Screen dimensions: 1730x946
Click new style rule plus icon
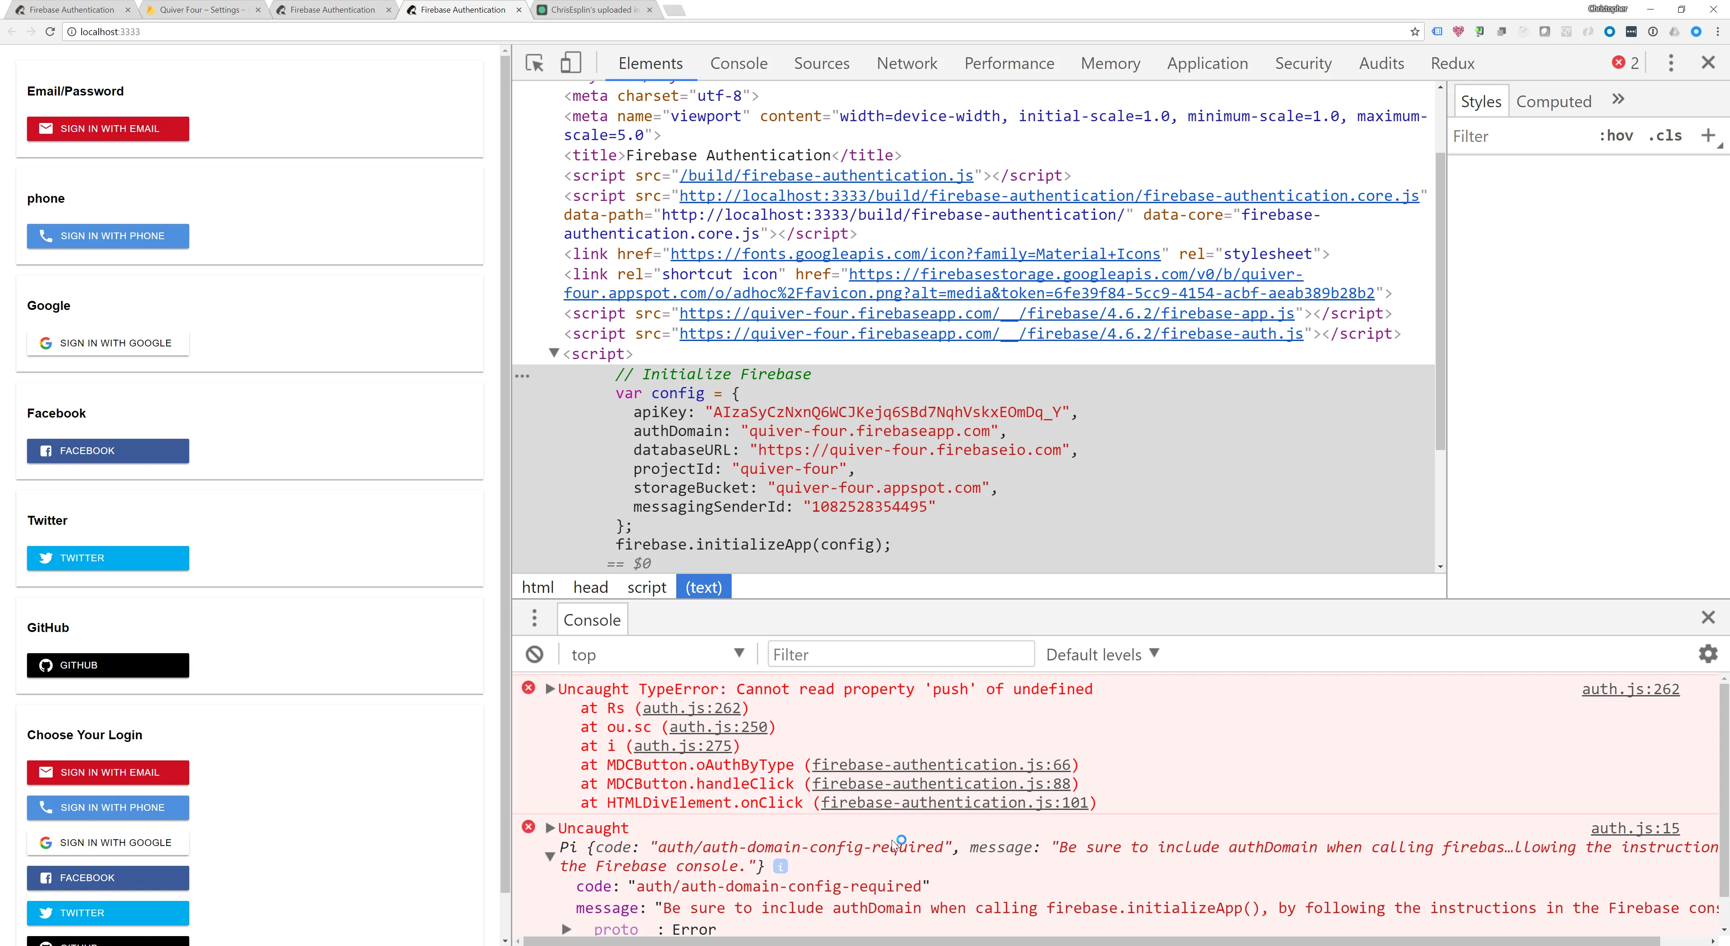[x=1708, y=136]
